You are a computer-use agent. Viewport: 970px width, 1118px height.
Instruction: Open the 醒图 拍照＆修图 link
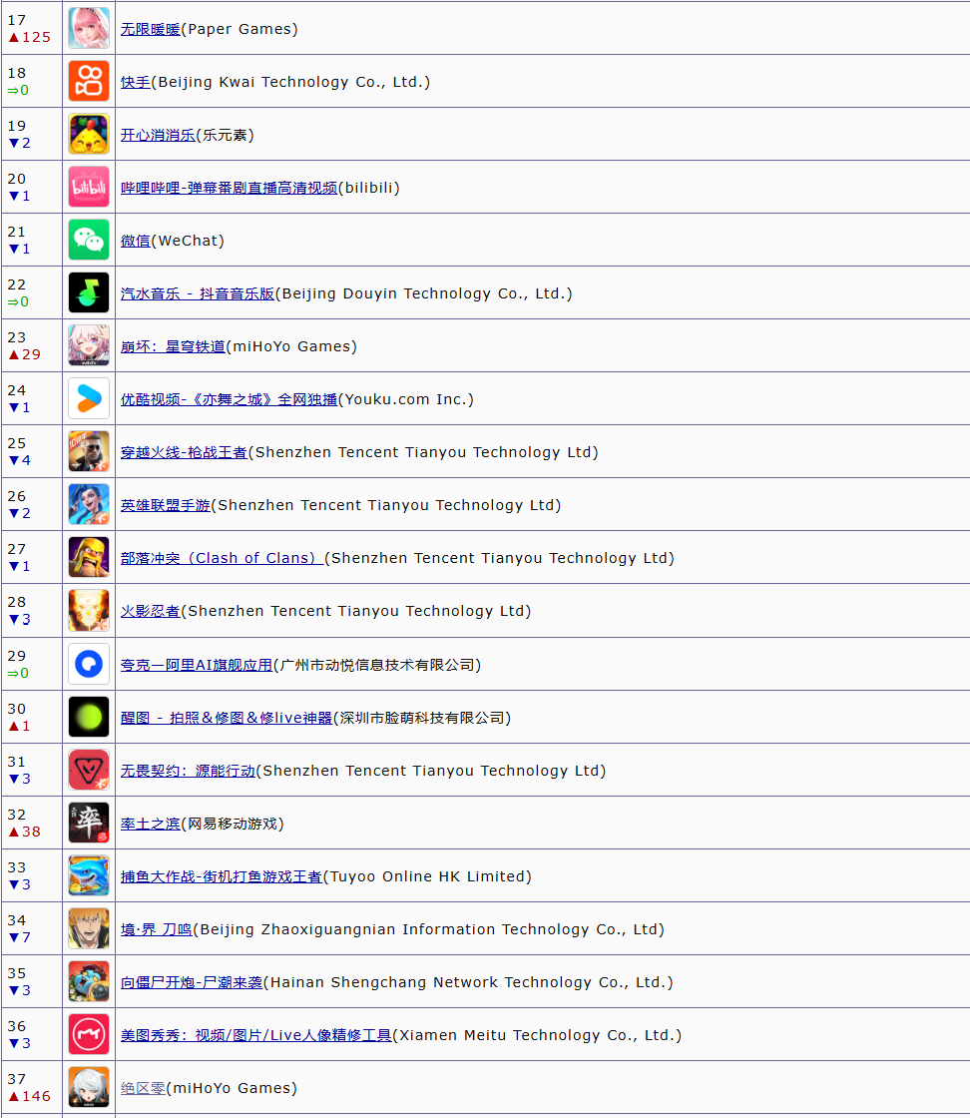[x=227, y=718]
